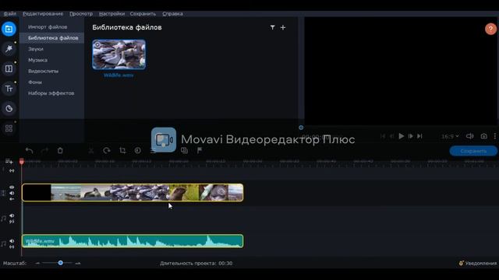
Task: Toggle the title track link icon
Action: [12, 171]
